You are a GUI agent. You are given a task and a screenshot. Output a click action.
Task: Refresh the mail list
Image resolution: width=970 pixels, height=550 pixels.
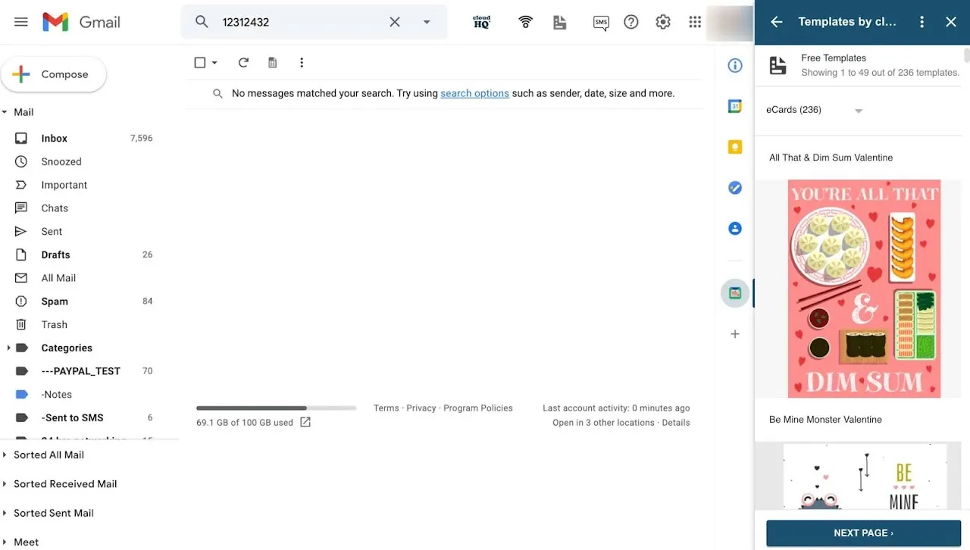coord(243,62)
